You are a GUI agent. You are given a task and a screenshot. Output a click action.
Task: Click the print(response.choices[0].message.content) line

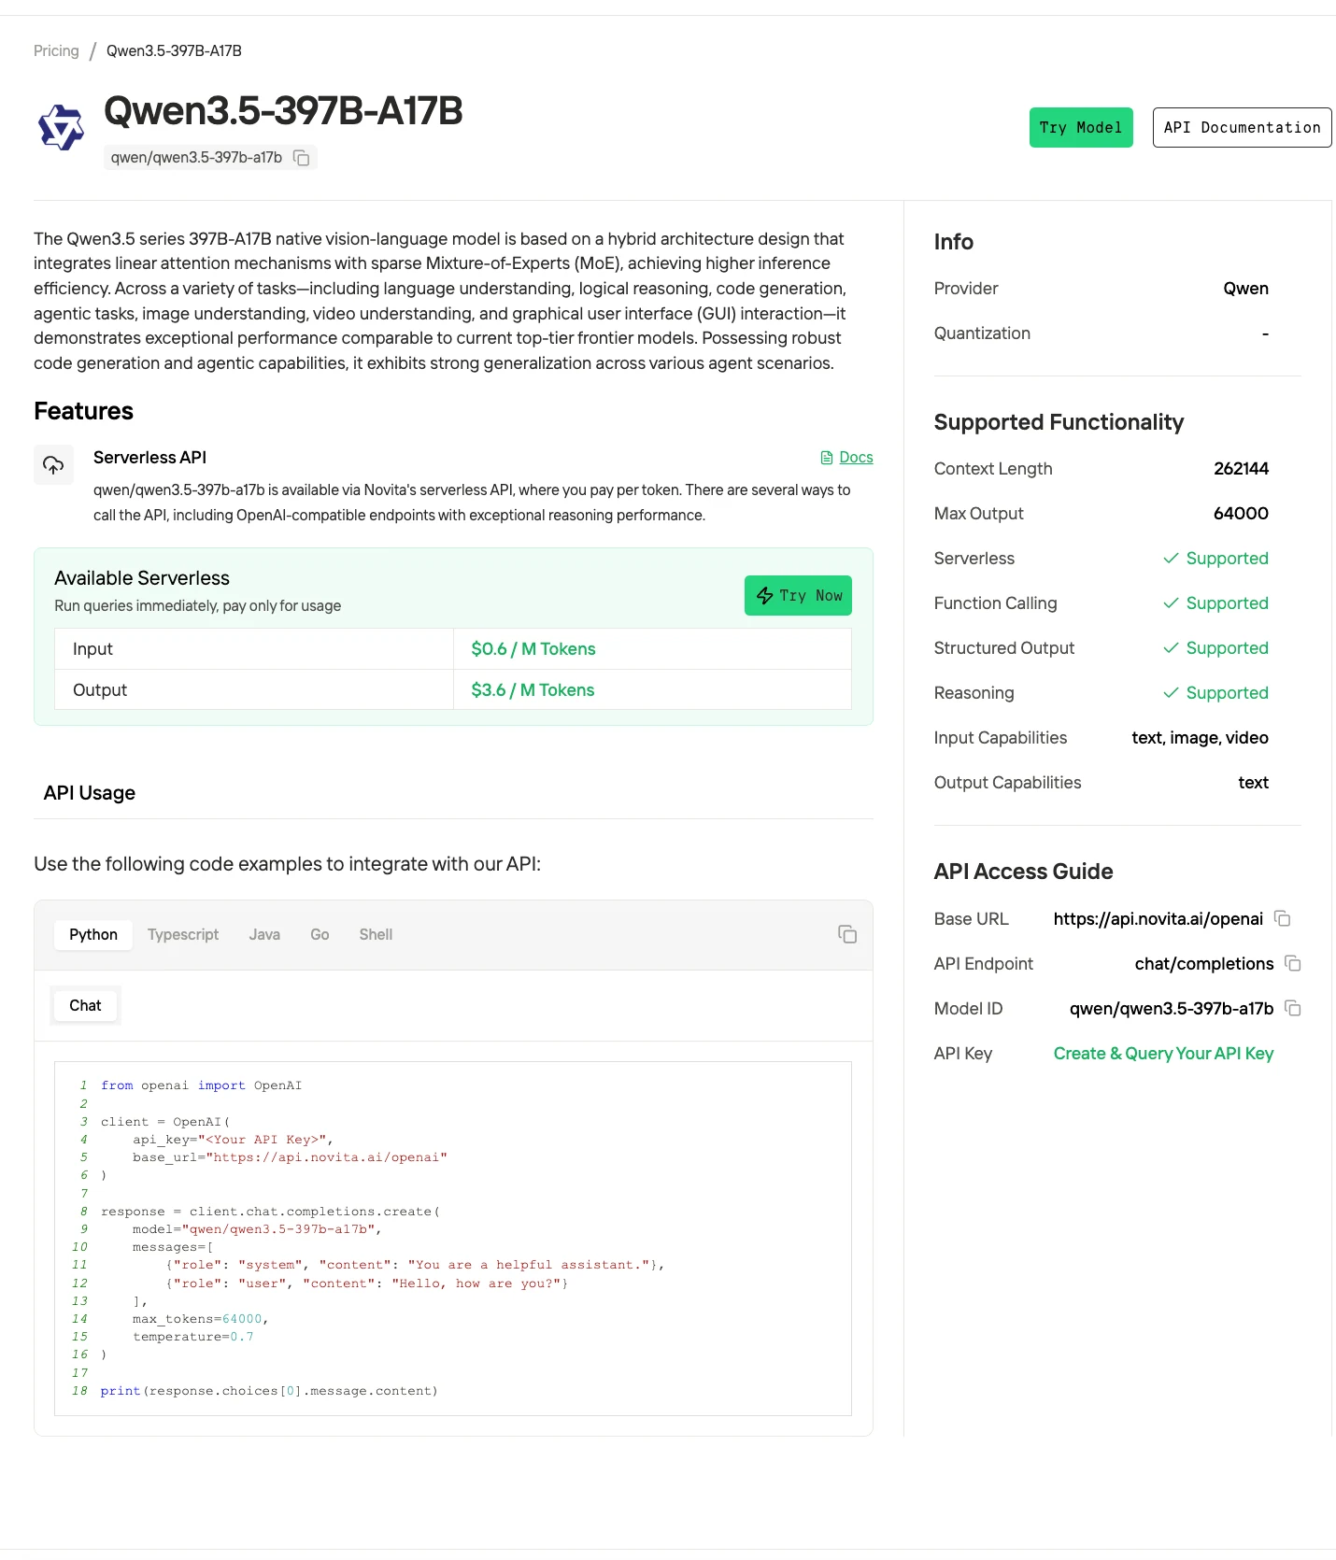pyautogui.click(x=269, y=1391)
